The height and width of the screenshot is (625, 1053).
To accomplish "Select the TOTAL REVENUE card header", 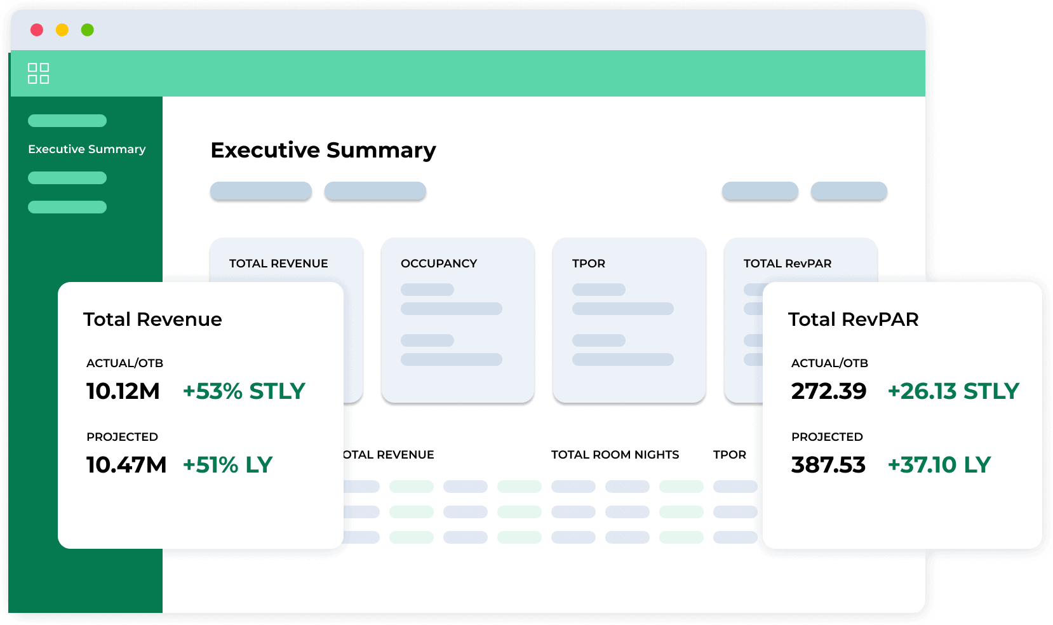I will click(x=278, y=264).
